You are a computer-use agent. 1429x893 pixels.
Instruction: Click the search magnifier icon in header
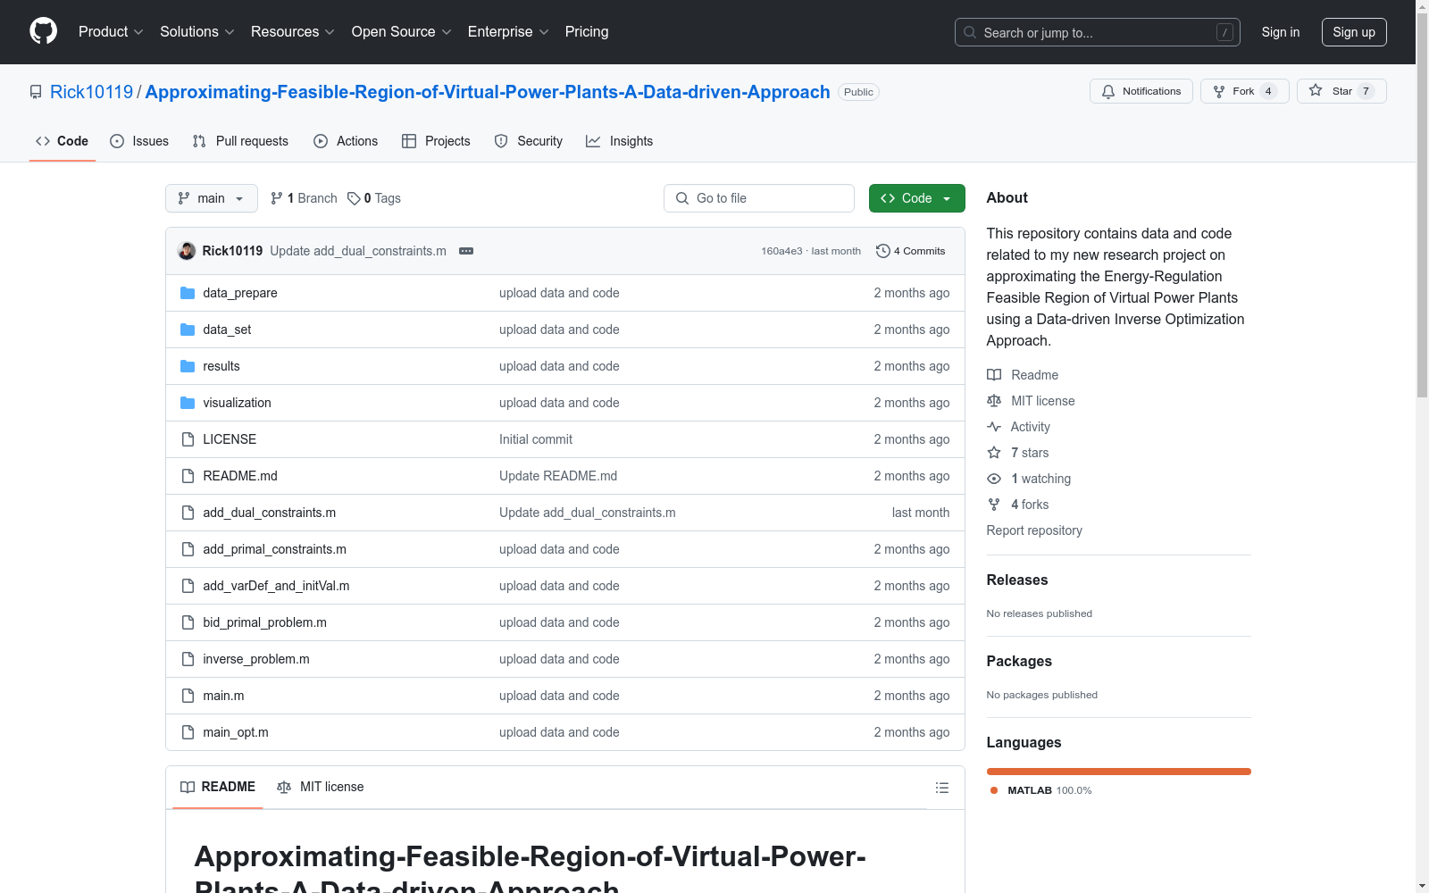[970, 32]
